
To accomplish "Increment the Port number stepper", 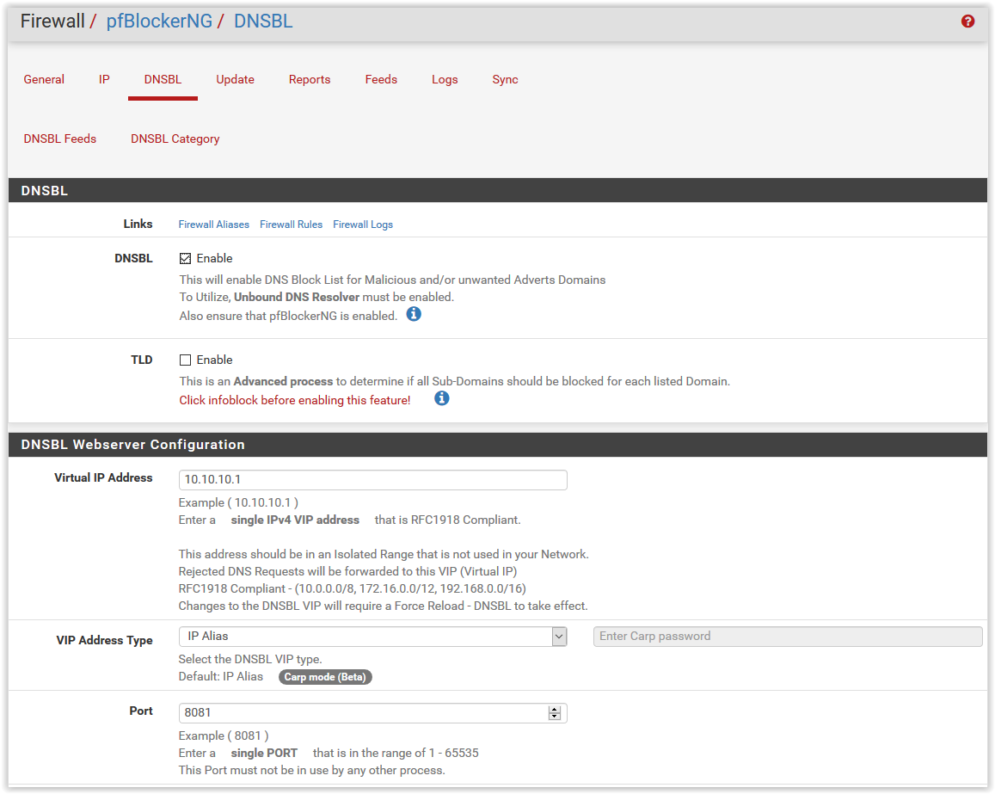I will click(x=555, y=709).
